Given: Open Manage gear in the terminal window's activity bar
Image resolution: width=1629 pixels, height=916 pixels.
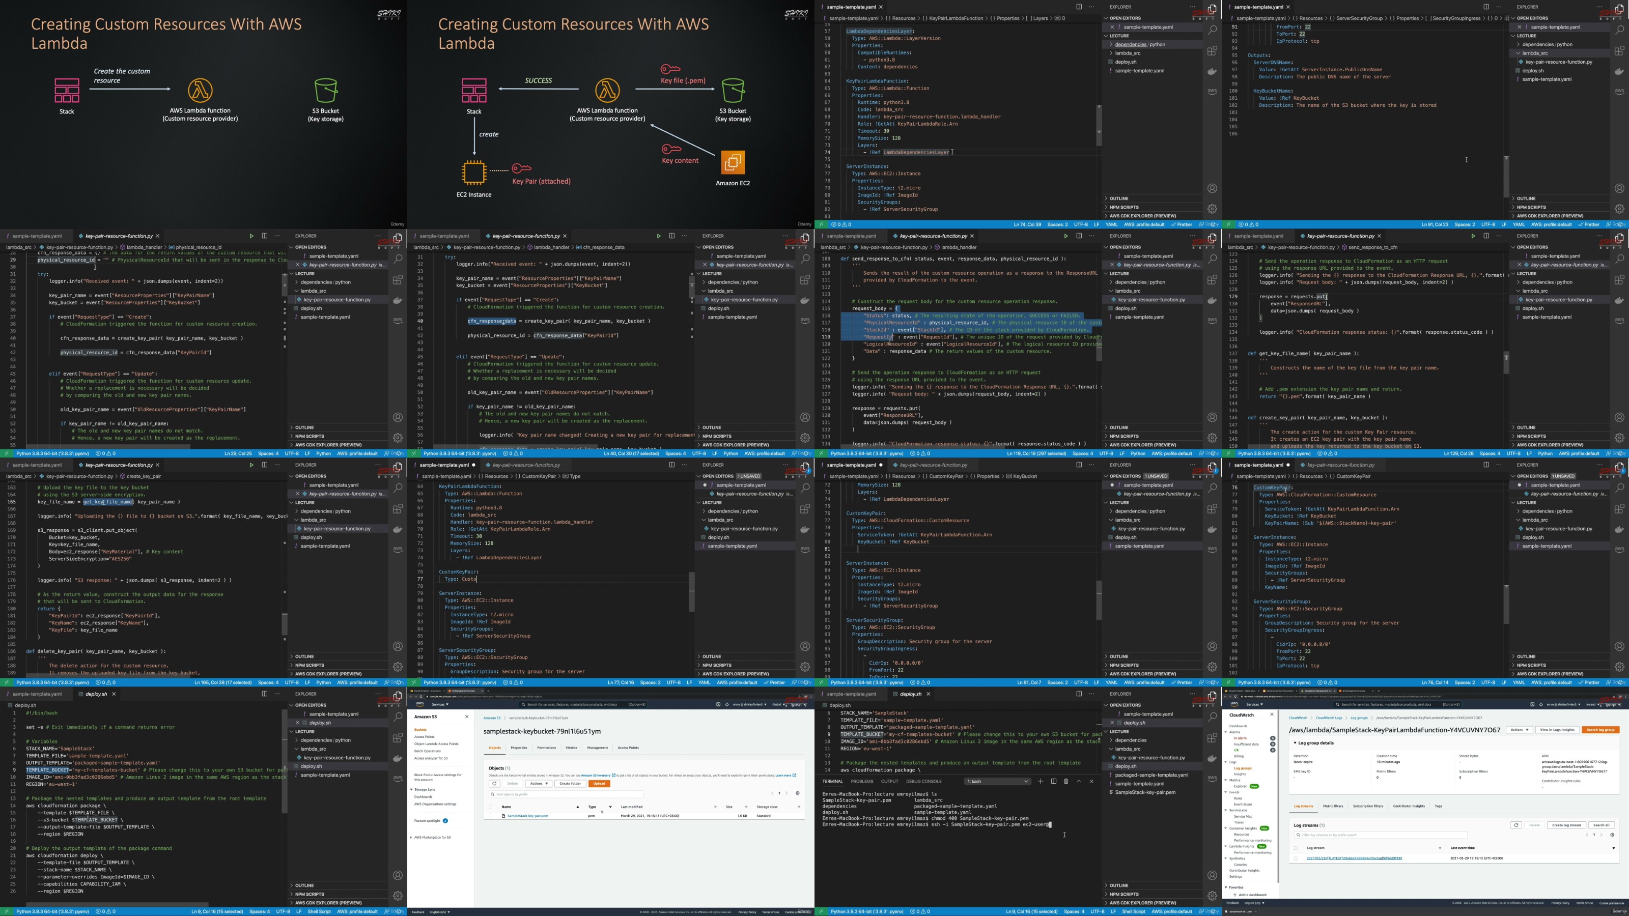Looking at the screenshot, I should pyautogui.click(x=1212, y=896).
